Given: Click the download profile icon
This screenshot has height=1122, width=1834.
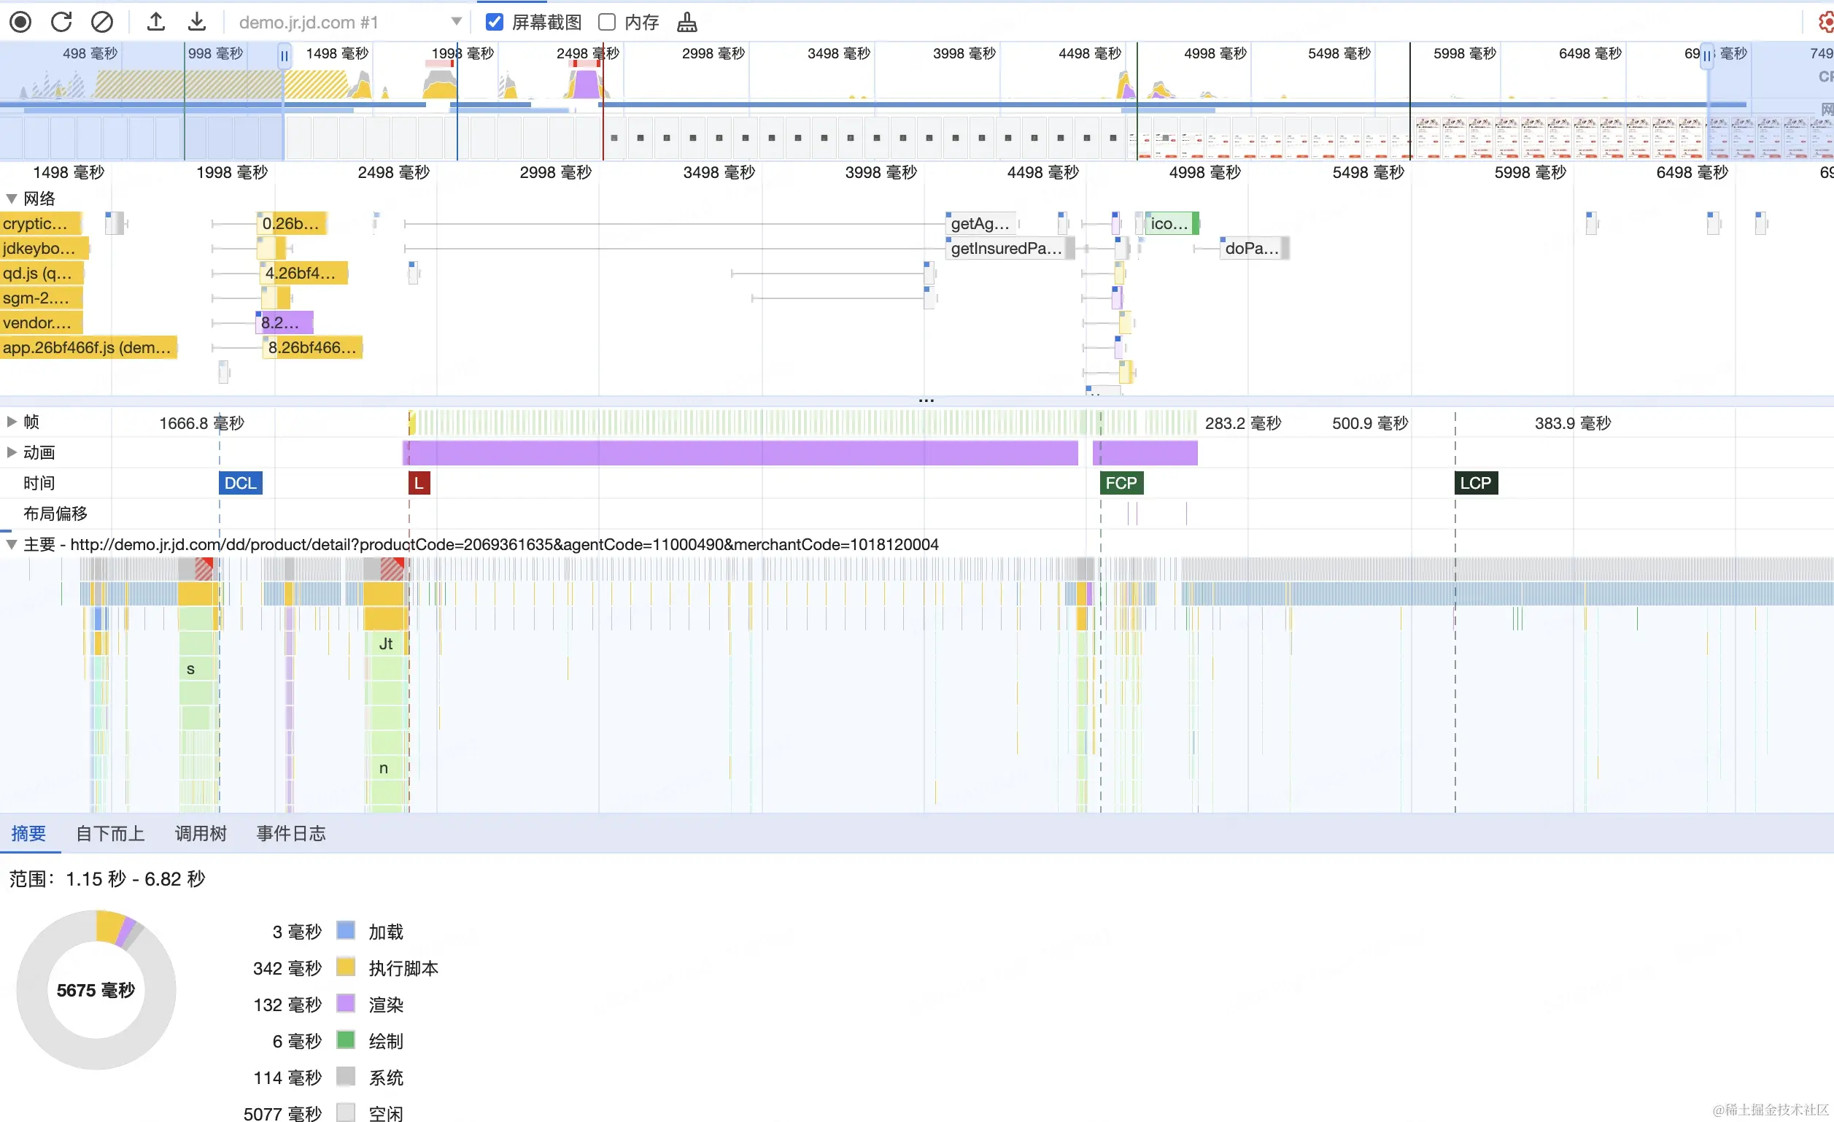Looking at the screenshot, I should (x=196, y=23).
